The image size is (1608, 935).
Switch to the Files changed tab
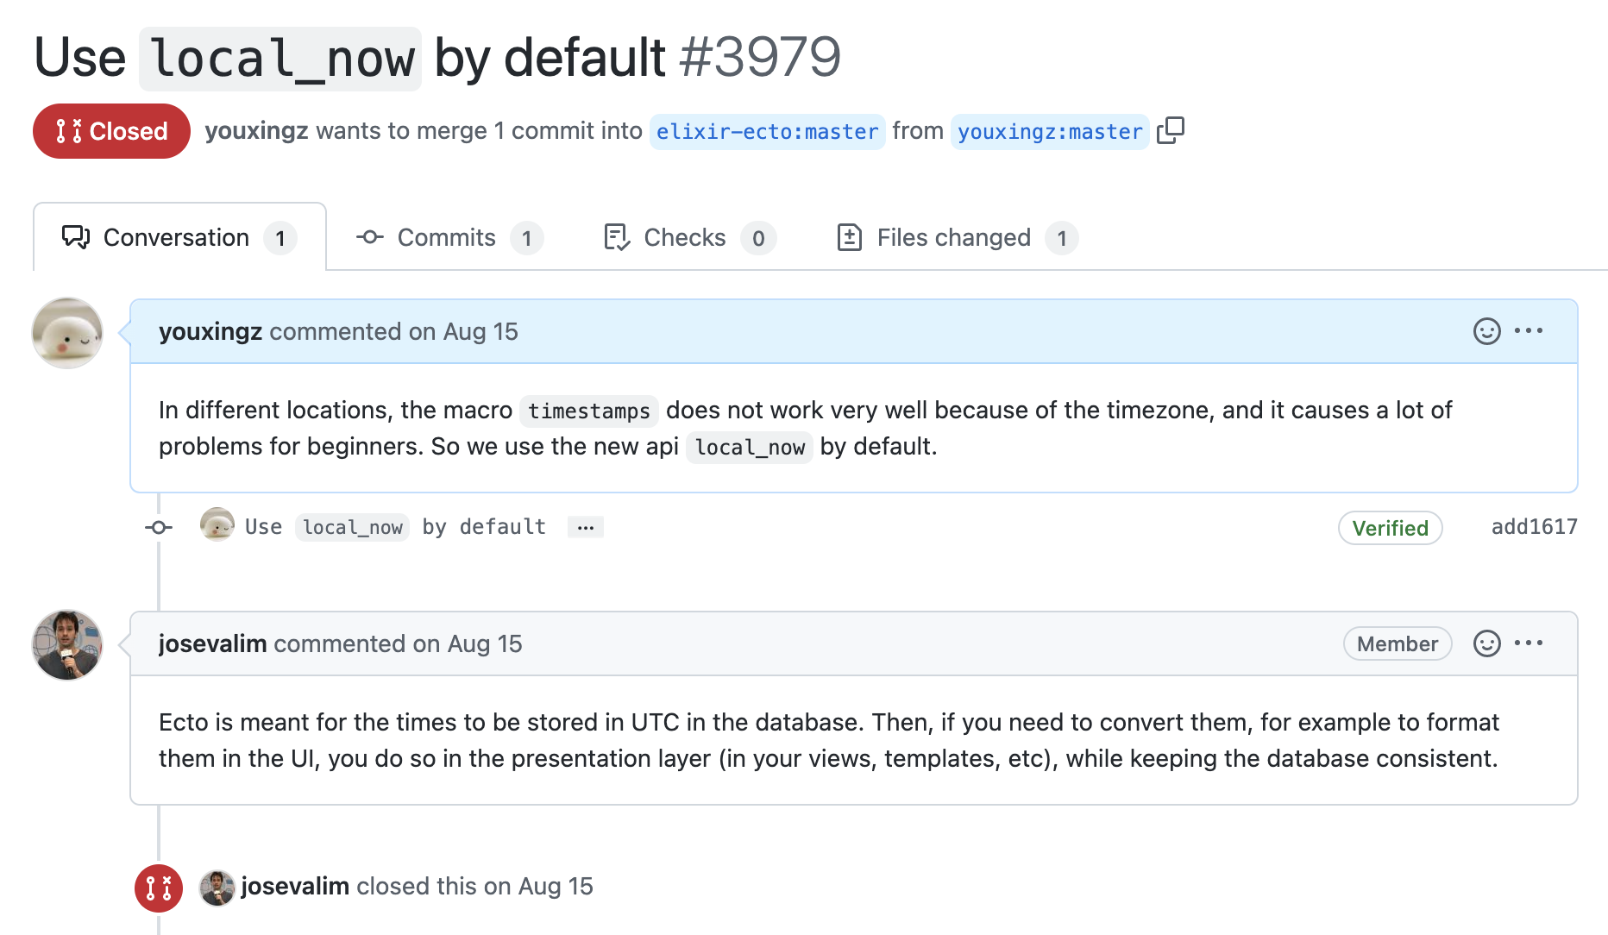[x=957, y=237]
